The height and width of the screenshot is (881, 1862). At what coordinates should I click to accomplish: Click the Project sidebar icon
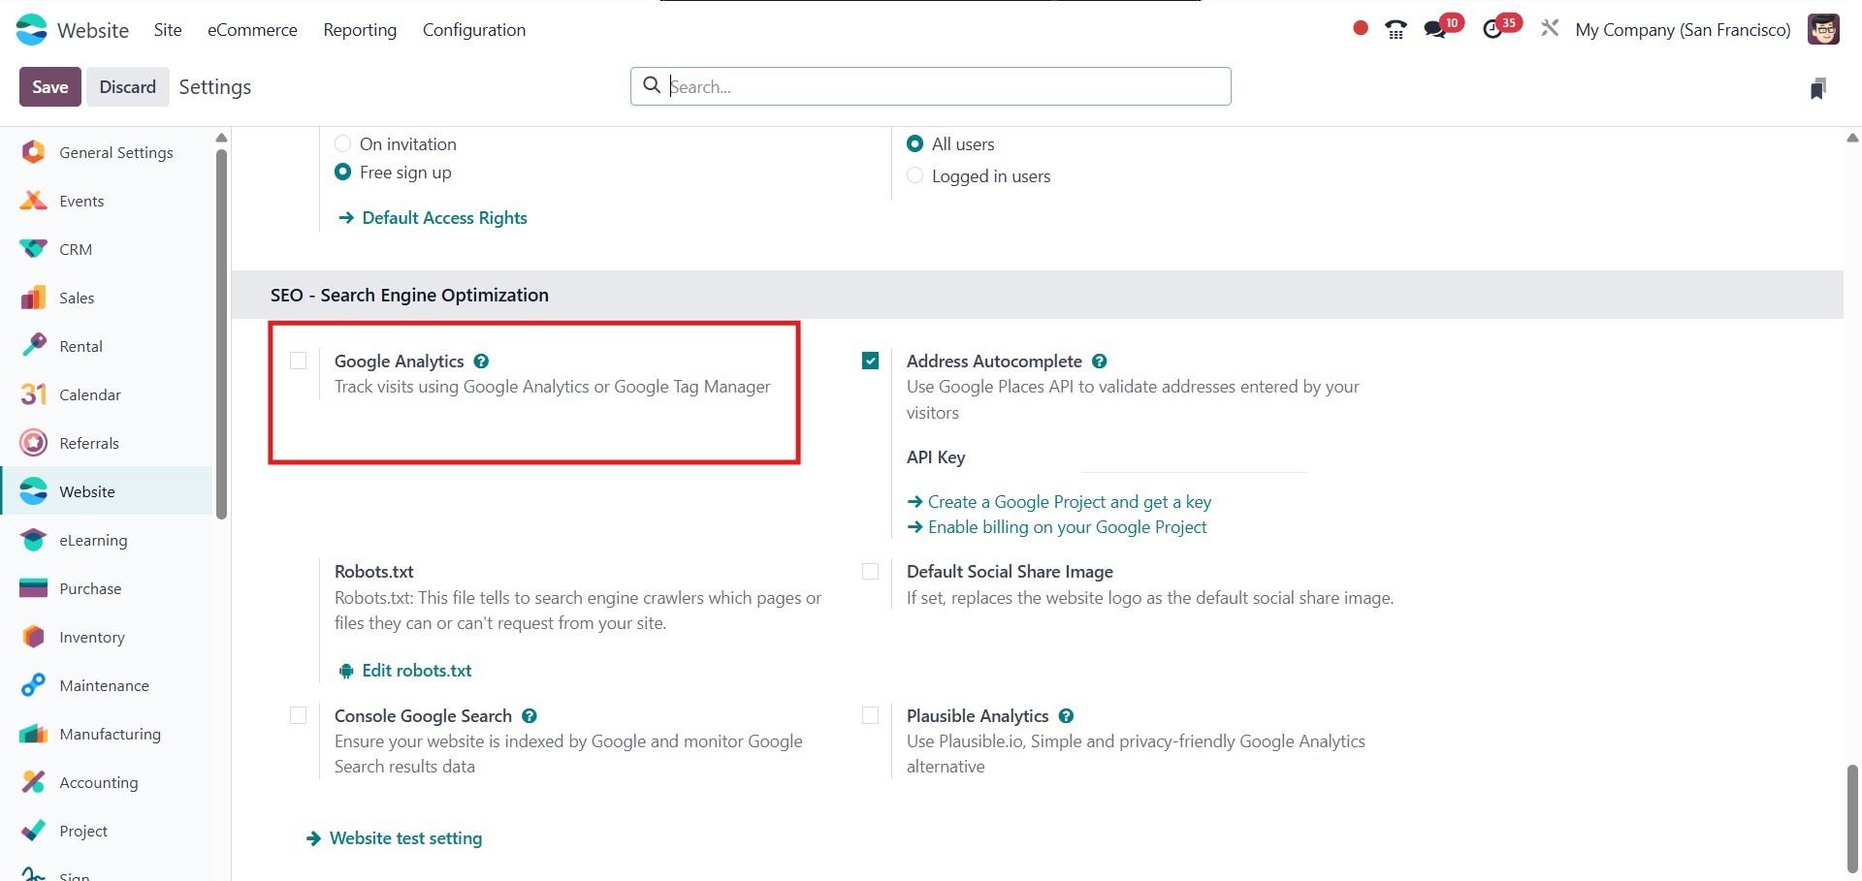click(33, 831)
